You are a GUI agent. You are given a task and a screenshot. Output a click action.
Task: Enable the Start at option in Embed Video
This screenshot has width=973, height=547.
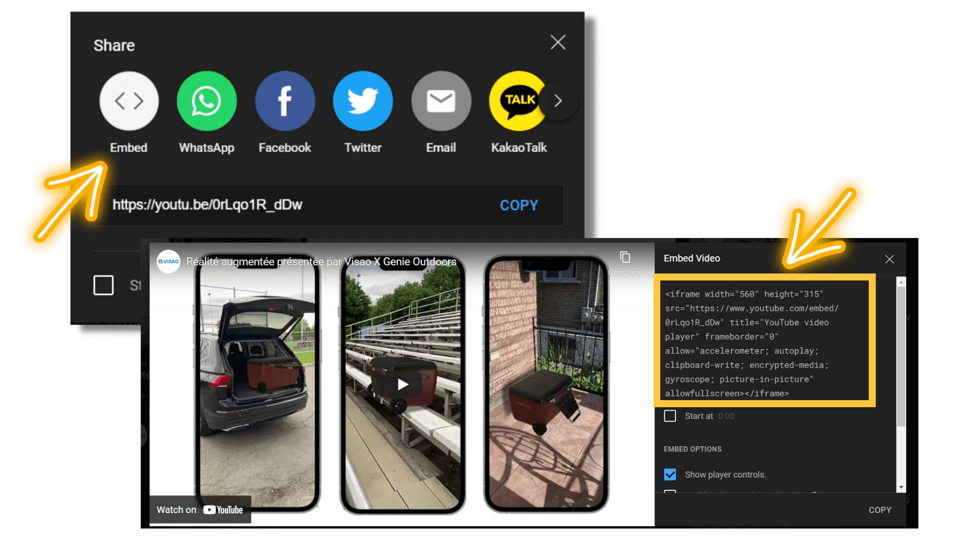pyautogui.click(x=670, y=415)
